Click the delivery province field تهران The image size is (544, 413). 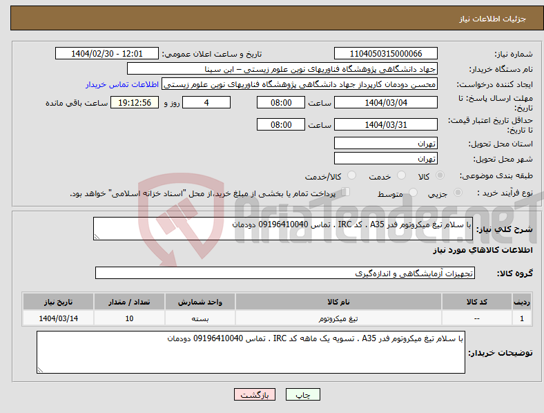(386, 143)
